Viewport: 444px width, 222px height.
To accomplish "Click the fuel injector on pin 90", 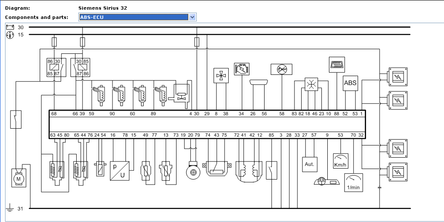I will click(x=119, y=95).
